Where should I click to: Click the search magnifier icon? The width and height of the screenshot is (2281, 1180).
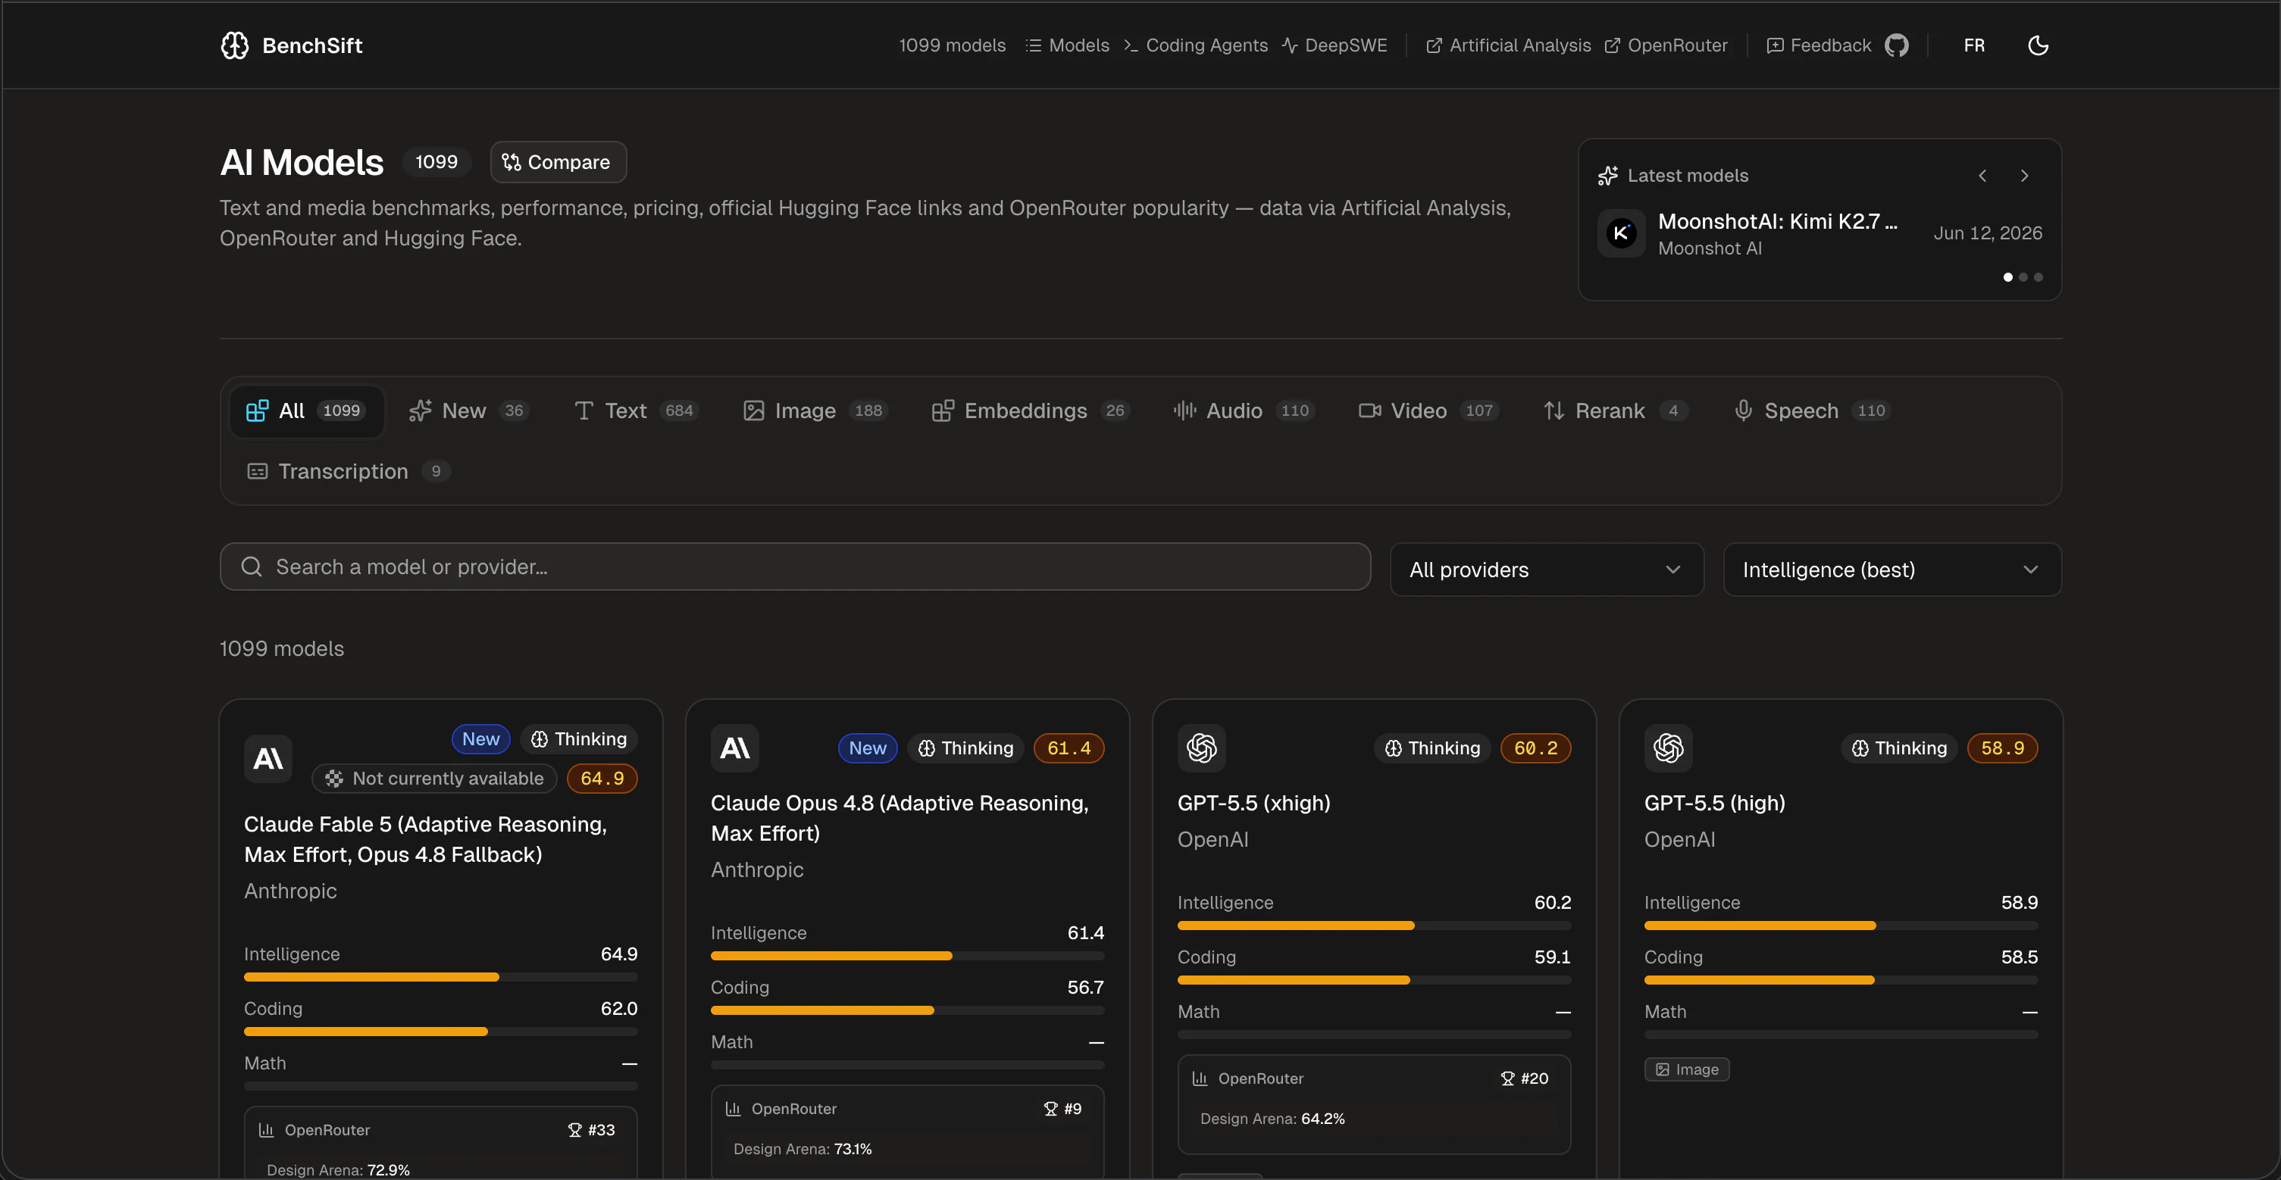coord(252,567)
